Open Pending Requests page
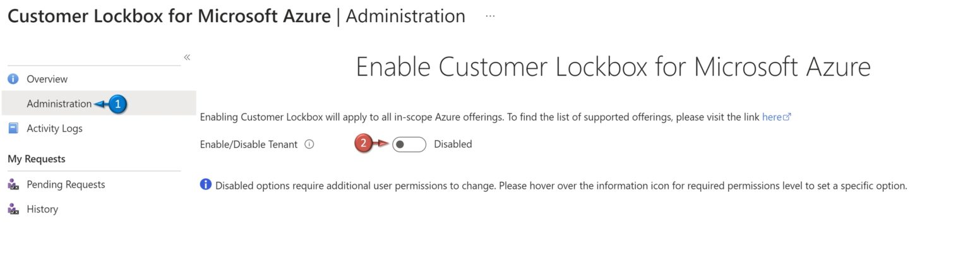Screen dimensions: 970x269 coord(66,184)
